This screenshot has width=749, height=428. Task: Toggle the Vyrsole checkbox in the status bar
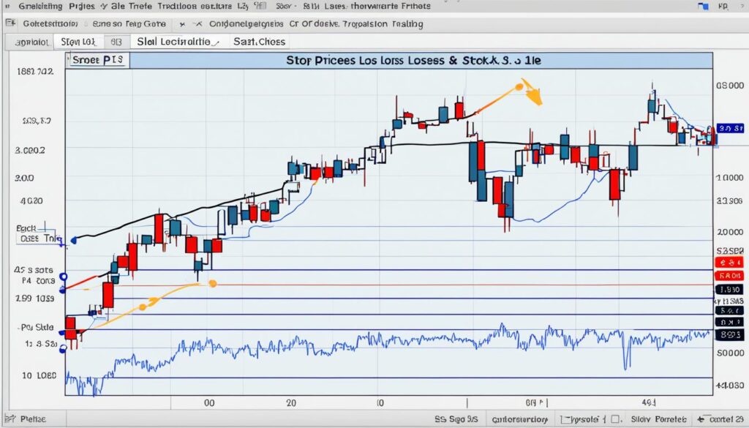pos(565,419)
